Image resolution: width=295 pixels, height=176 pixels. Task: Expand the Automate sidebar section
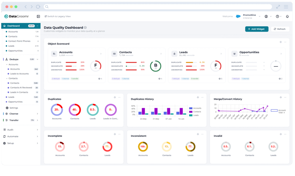tap(37, 137)
